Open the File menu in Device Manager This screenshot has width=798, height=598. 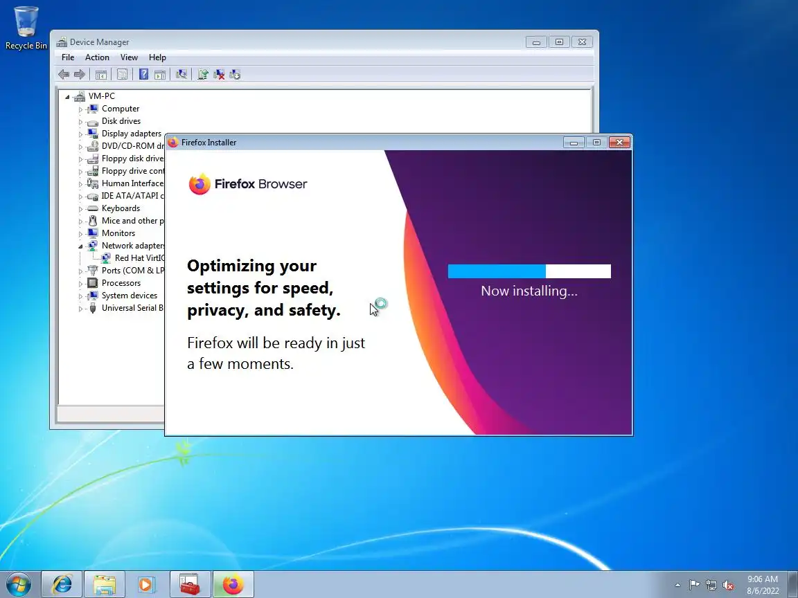click(68, 57)
